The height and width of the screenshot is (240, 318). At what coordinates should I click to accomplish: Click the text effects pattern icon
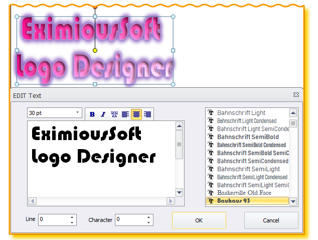pyautogui.click(x=114, y=114)
